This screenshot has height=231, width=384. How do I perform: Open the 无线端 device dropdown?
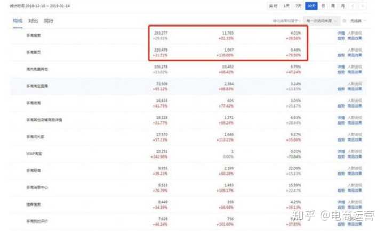click(x=358, y=21)
